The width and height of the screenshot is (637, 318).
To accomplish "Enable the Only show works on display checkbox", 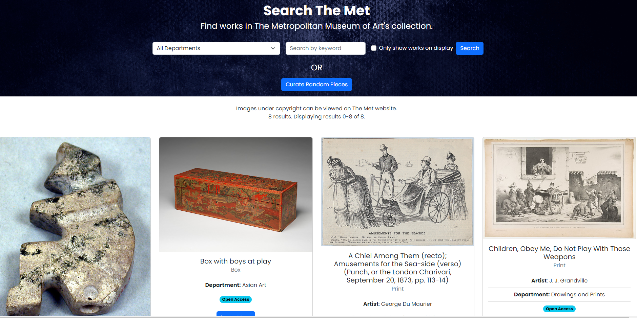I will (373, 48).
